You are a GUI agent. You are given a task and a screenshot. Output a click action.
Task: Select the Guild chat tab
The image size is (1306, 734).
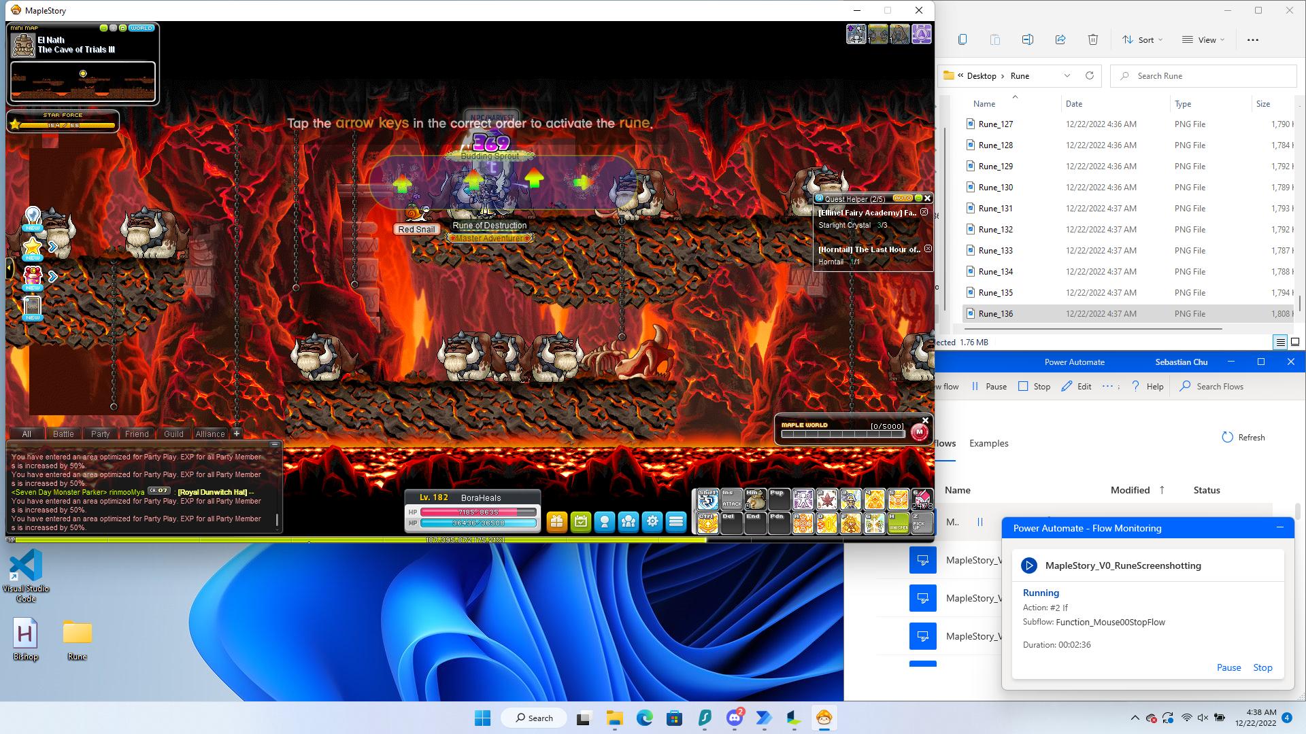tap(173, 434)
